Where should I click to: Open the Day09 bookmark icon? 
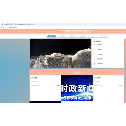(x=7, y=27)
